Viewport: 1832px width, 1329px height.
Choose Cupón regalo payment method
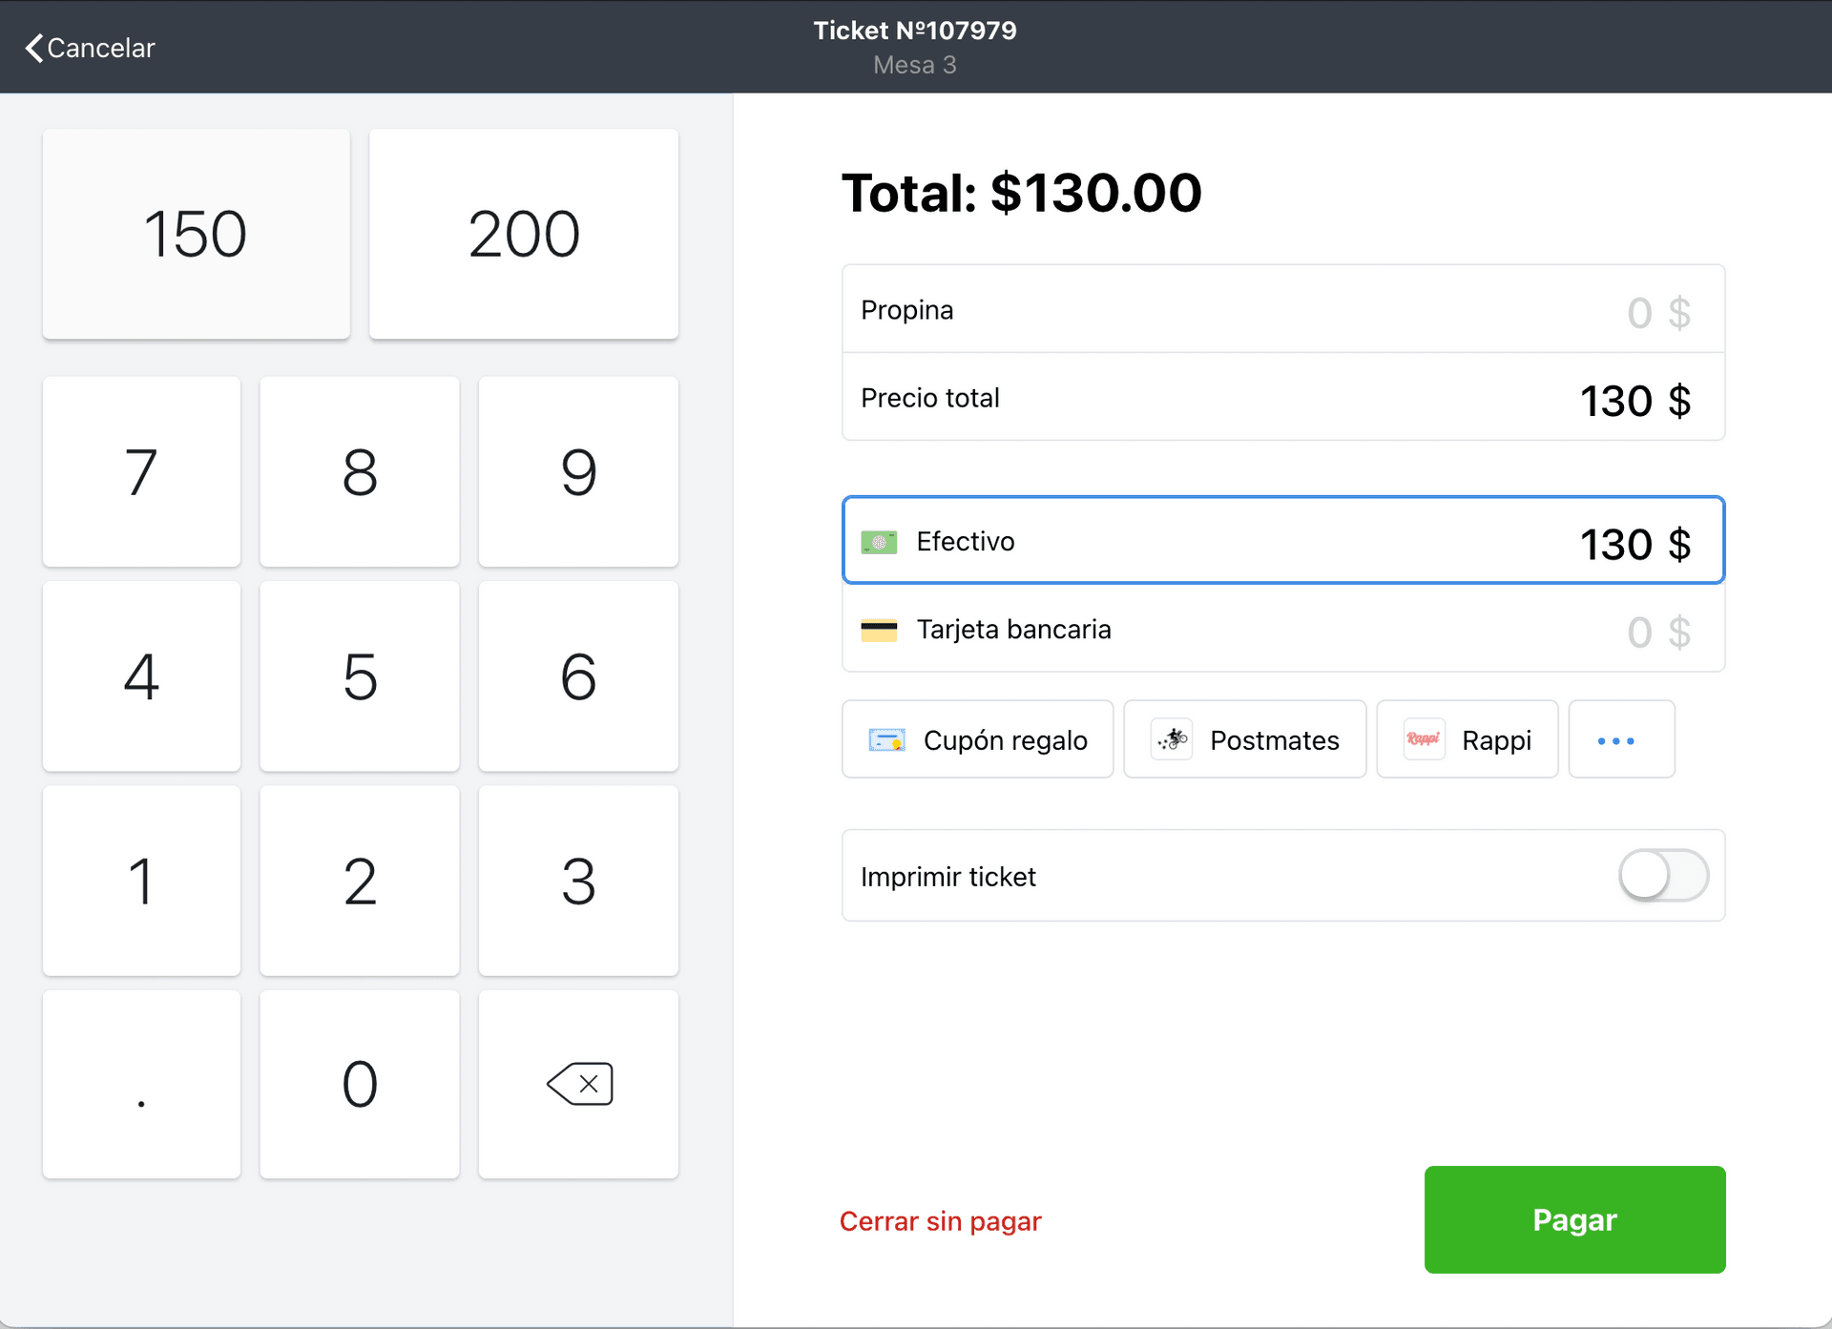[978, 740]
